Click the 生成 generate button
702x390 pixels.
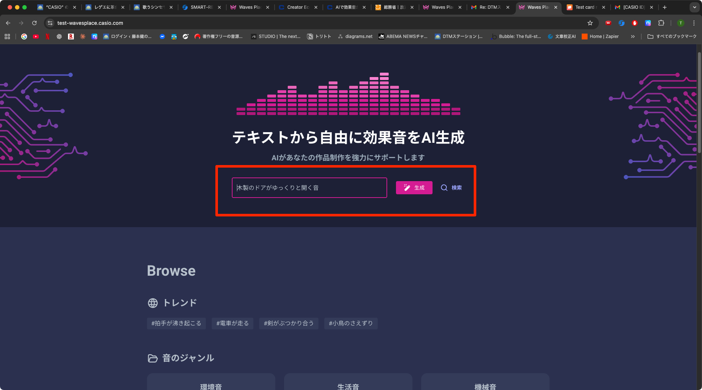click(x=414, y=188)
